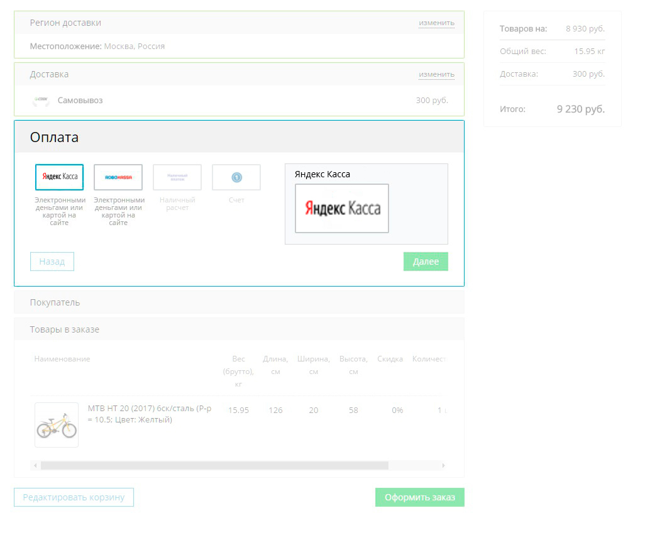Click the 58 height cell
Image resolution: width=650 pixels, height=540 pixels.
pyautogui.click(x=354, y=411)
